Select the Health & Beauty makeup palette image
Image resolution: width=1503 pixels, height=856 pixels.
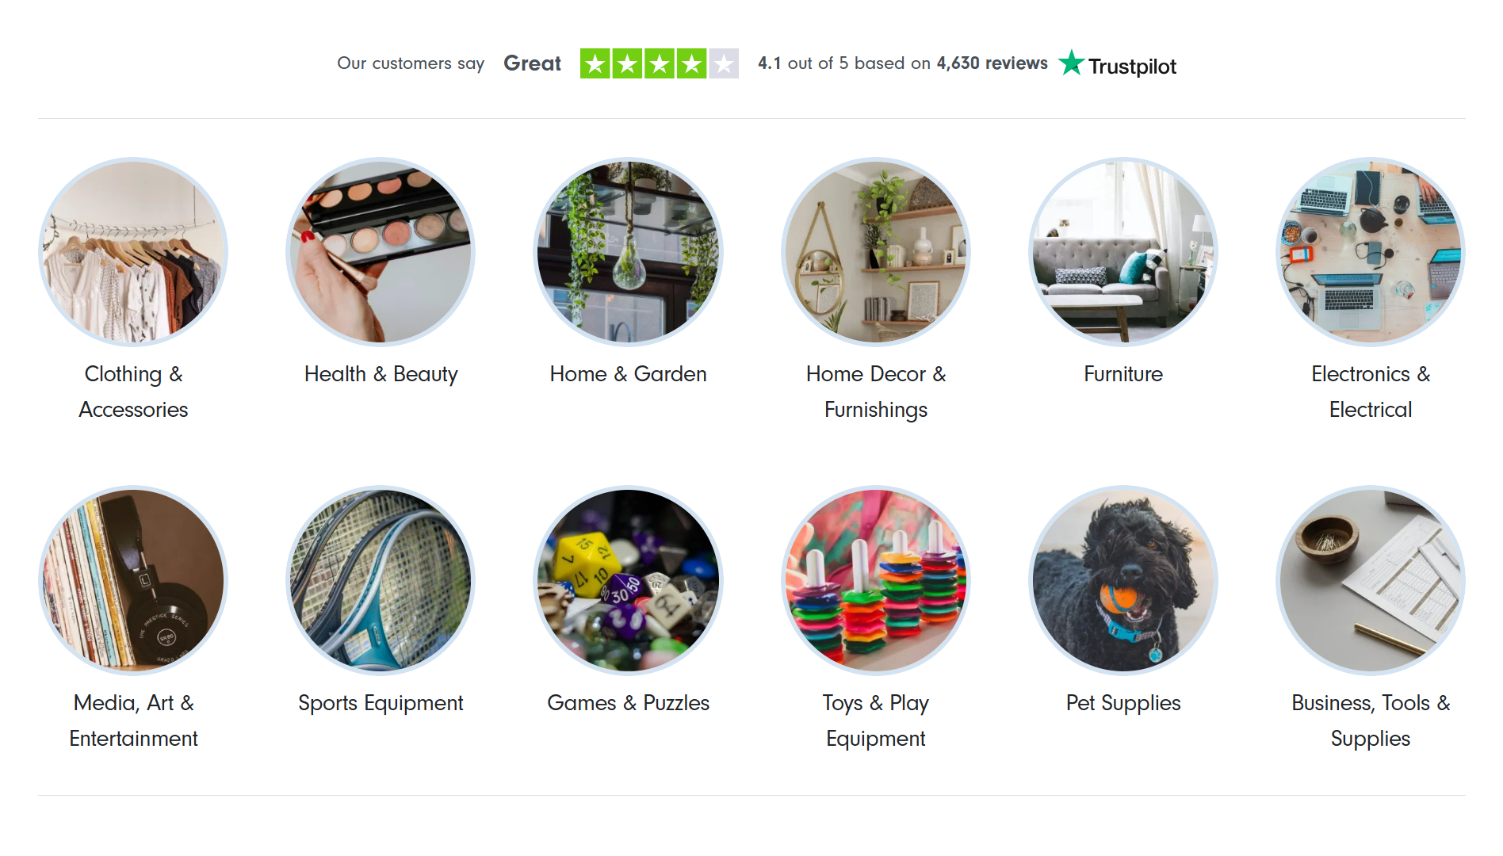coord(381,252)
